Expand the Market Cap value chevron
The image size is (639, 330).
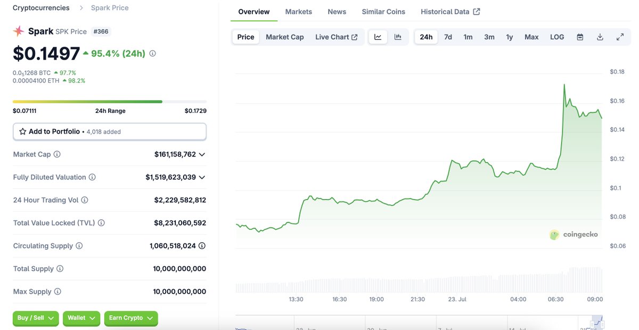click(x=202, y=154)
